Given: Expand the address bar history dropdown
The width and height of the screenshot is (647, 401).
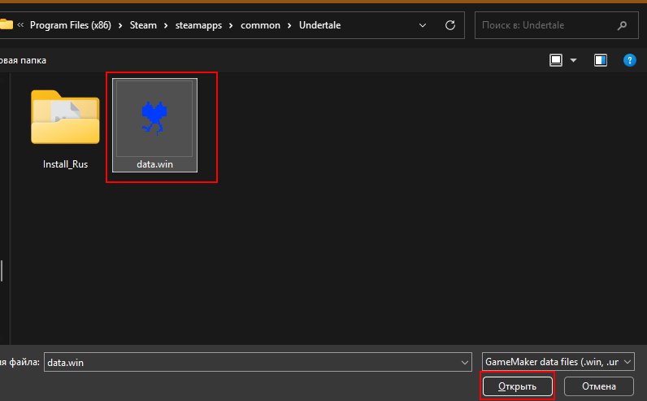Looking at the screenshot, I should [x=423, y=25].
